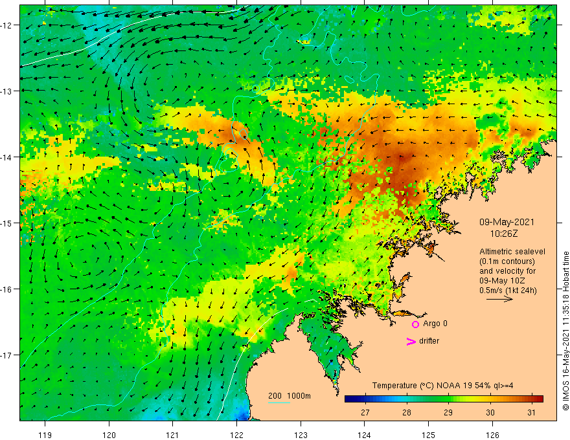
Task: Click the '-15' latitude axis label
Action: [x=6, y=223]
